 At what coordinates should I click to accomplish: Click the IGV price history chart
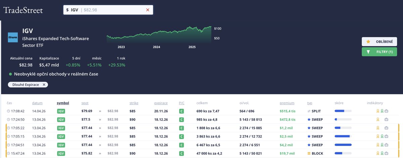pyautogui.click(x=159, y=34)
